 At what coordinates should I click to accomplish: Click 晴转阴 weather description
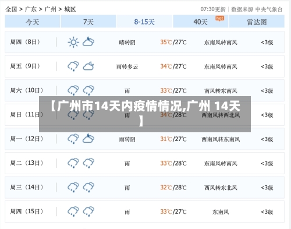point(127,43)
